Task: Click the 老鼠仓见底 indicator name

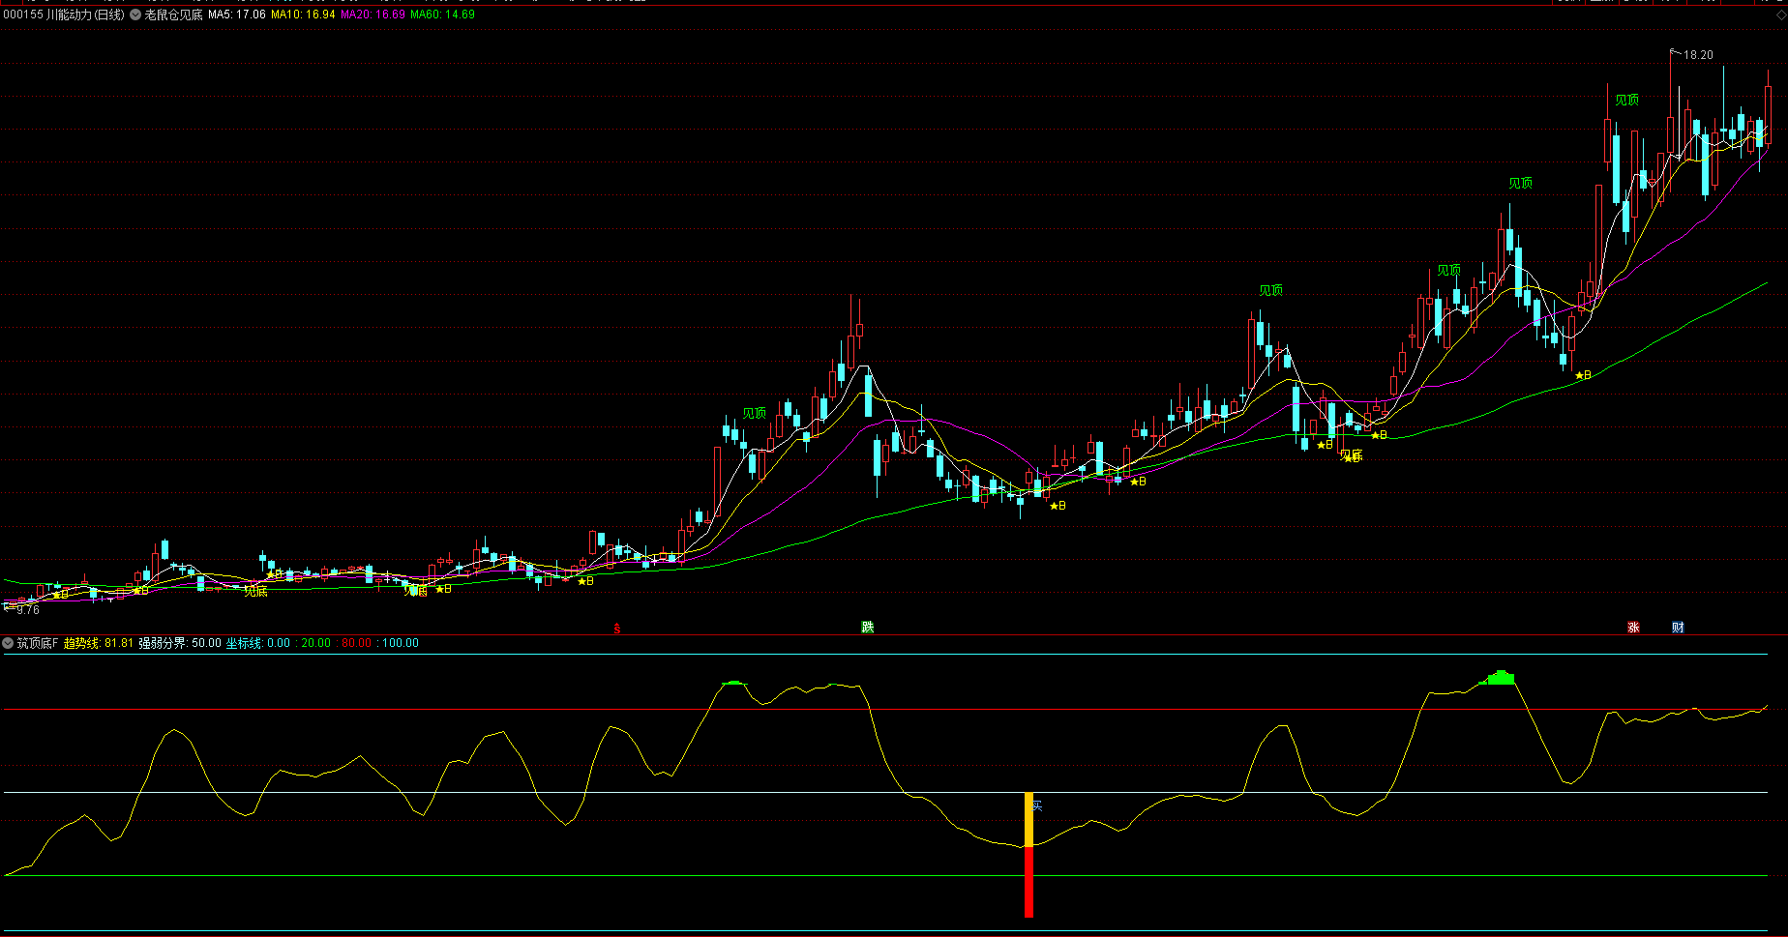Action: click(x=173, y=15)
